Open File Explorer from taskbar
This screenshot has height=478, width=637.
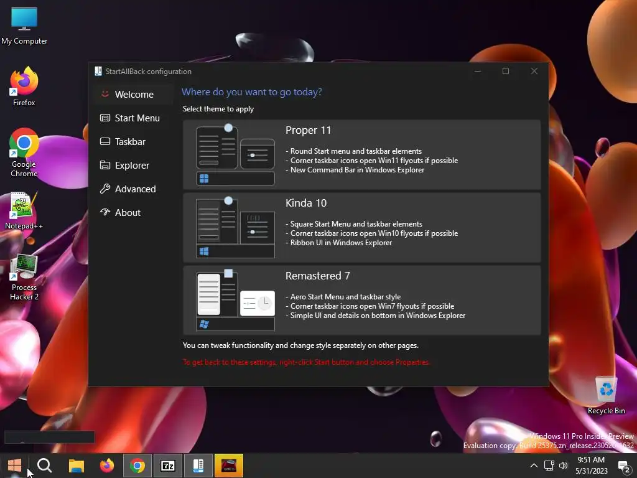coord(76,466)
